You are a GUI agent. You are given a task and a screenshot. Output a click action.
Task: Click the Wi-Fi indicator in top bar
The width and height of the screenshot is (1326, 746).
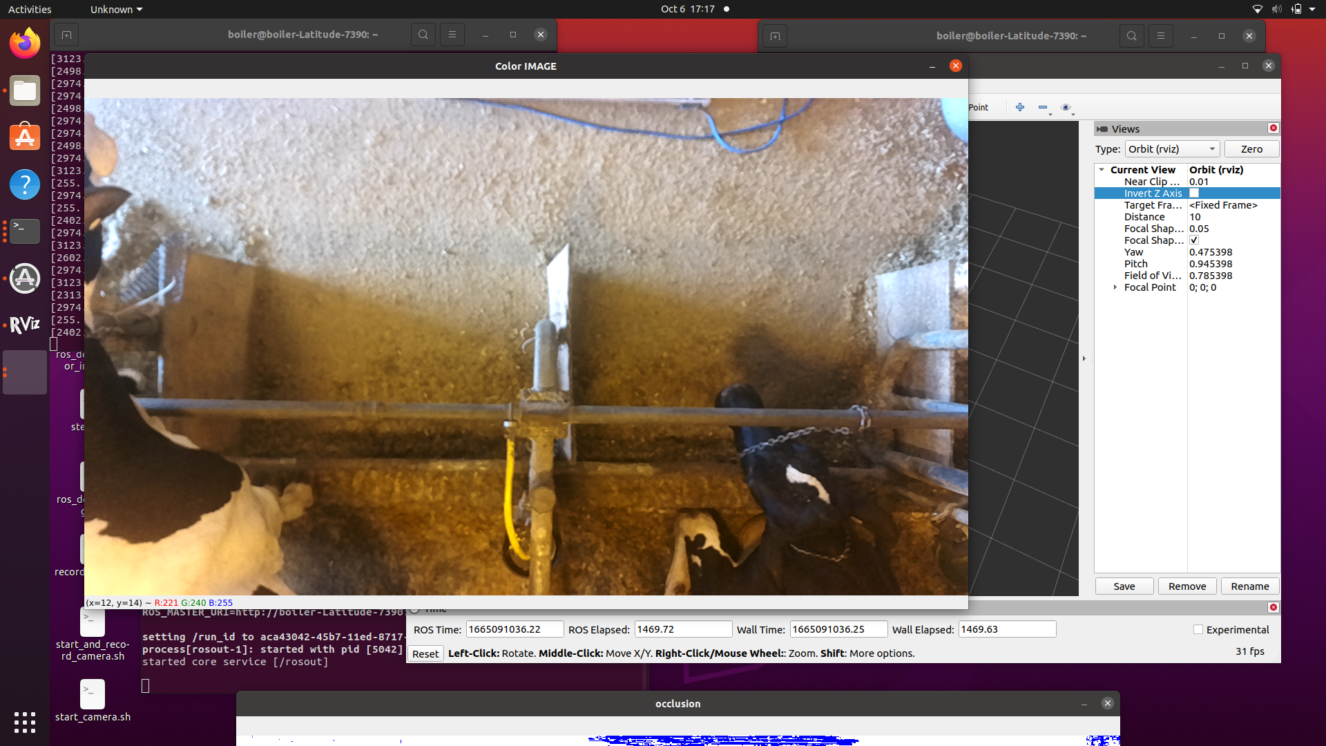click(x=1257, y=9)
